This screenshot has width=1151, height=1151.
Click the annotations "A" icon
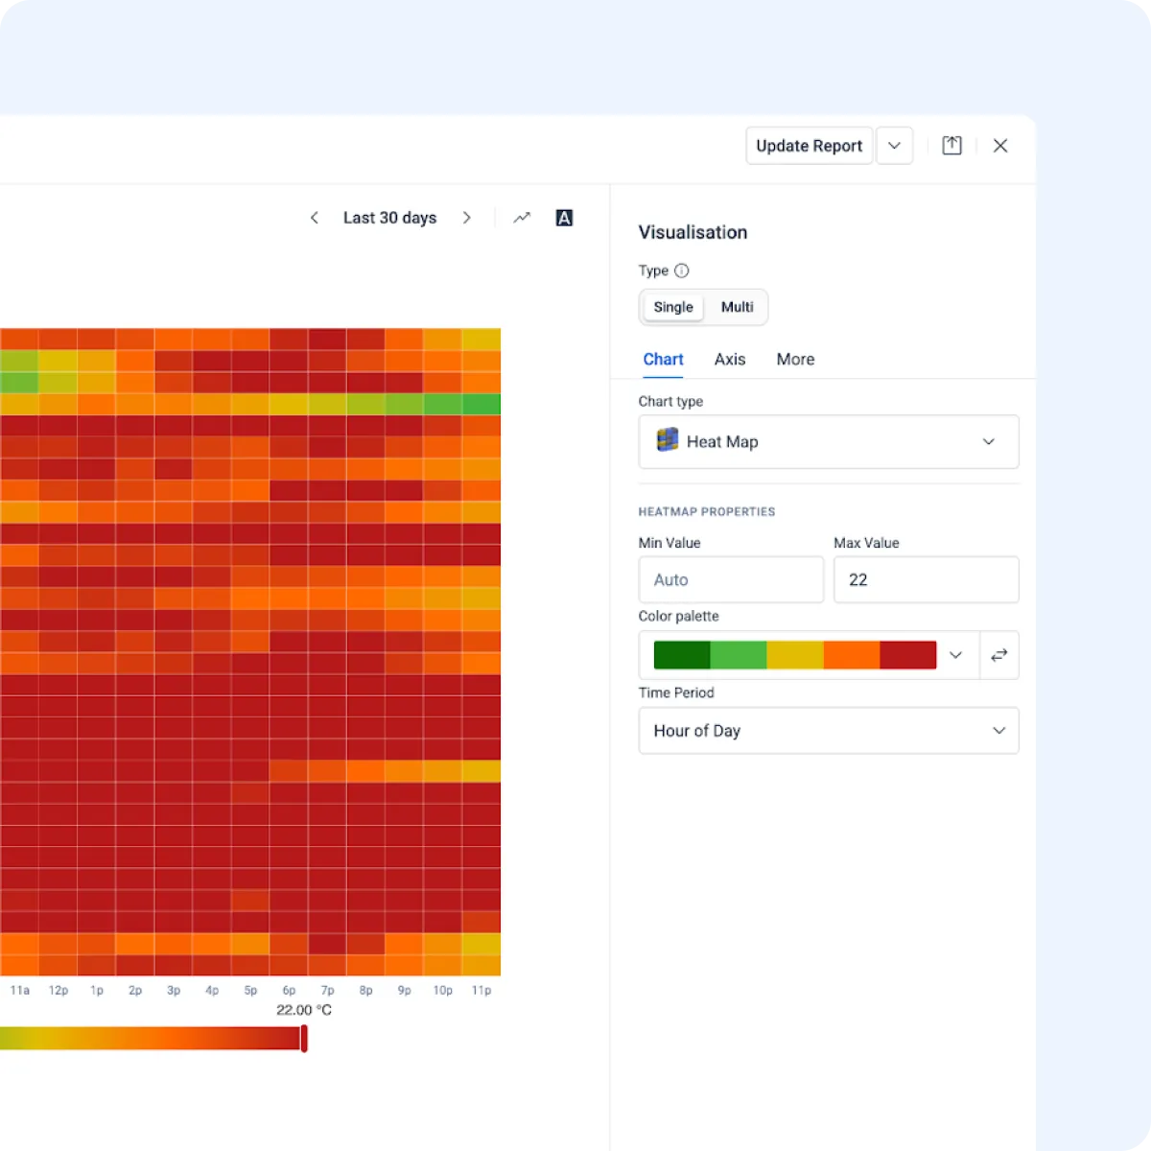(x=564, y=218)
